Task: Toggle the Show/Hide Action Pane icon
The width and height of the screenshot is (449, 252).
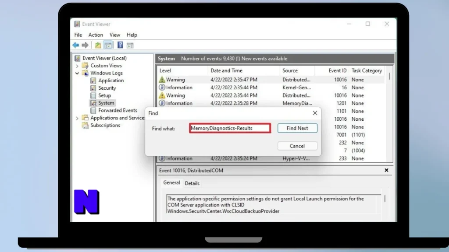Action: pyautogui.click(x=130, y=45)
